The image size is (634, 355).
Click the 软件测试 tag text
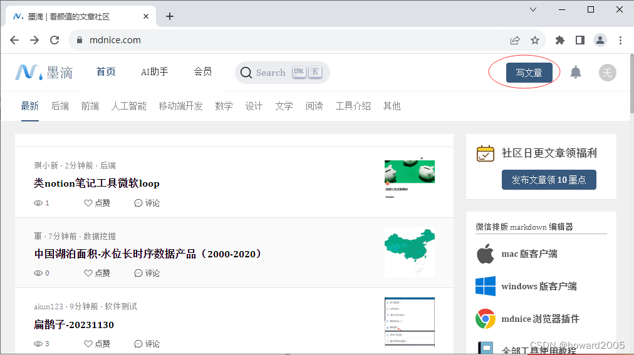click(x=121, y=306)
